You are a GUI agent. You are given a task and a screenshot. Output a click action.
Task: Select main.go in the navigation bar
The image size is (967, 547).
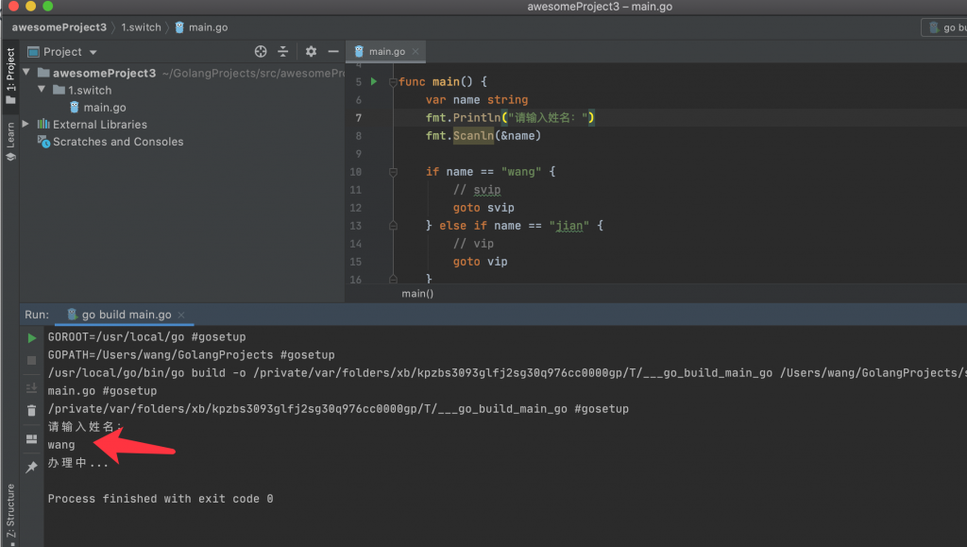(202, 27)
